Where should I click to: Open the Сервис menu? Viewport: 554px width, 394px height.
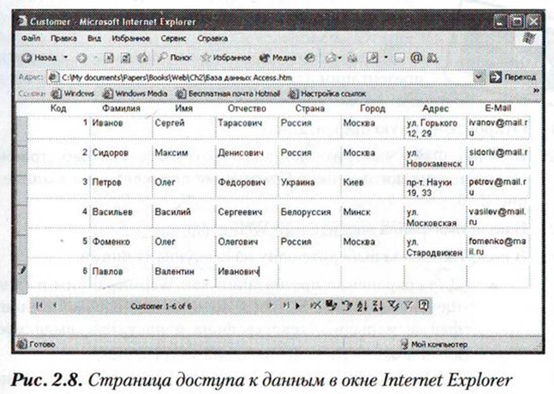(x=173, y=39)
